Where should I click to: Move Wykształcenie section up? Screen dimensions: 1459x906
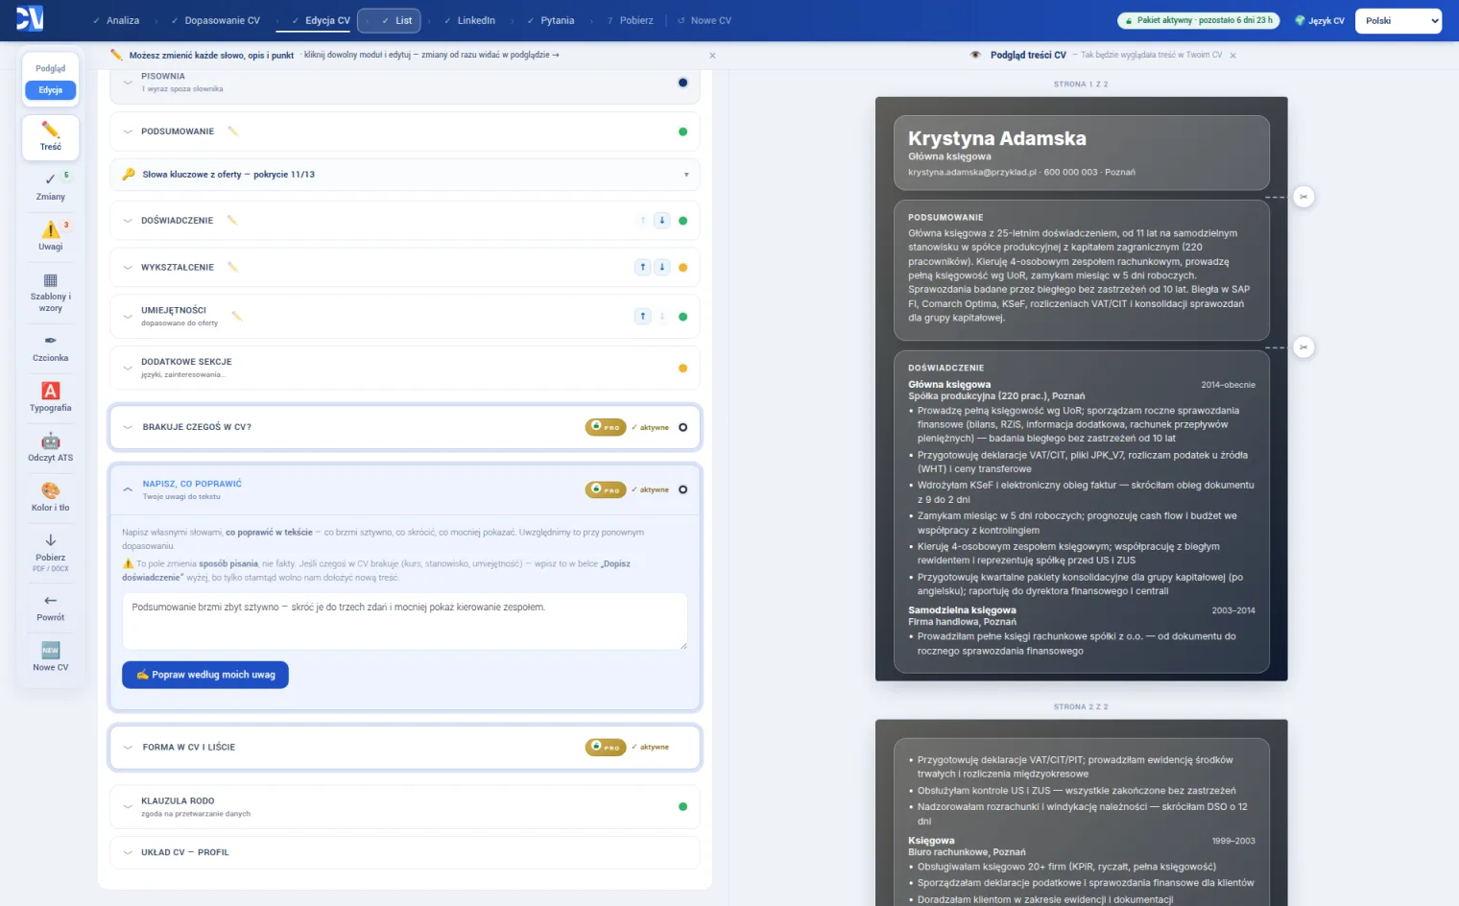click(x=643, y=267)
